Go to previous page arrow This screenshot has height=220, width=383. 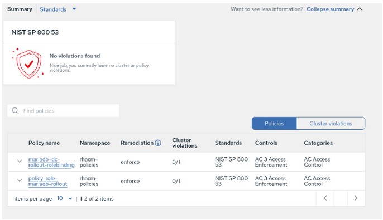[325, 198]
